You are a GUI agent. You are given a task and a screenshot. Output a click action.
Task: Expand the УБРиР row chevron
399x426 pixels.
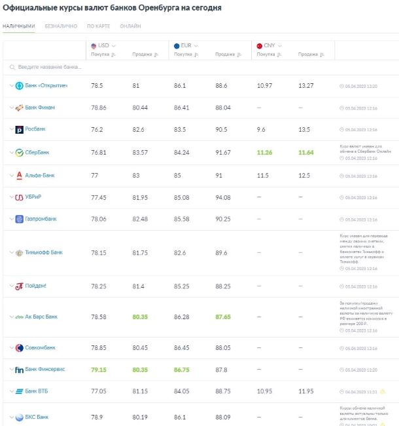click(x=10, y=197)
